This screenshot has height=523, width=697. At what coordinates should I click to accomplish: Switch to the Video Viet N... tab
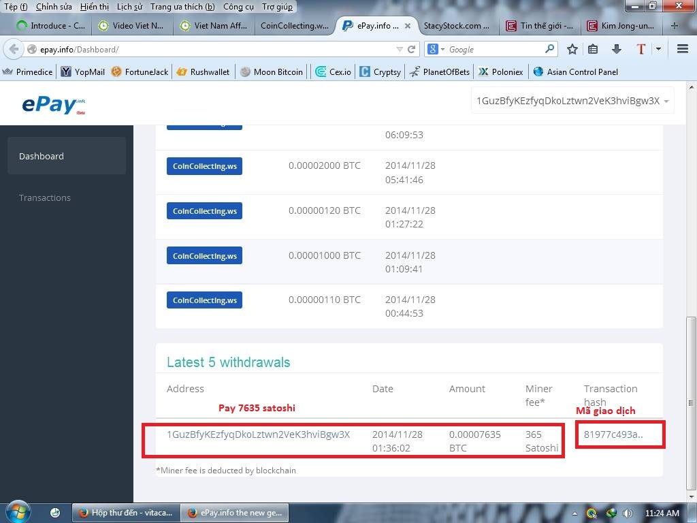point(131,26)
